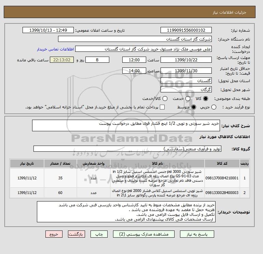263x254 pixels.
Task: Click the delivery province field گلستان
Action: 186,81
